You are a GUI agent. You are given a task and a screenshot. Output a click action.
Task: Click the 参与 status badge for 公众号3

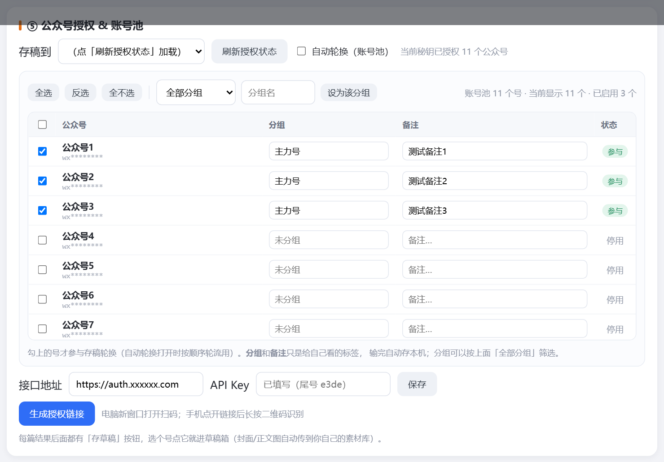coord(615,211)
